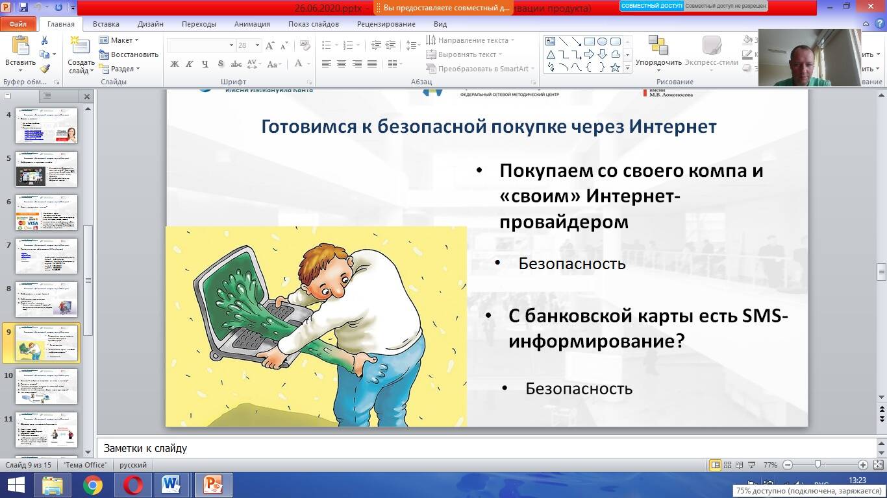Open the font name combo box dropdown
Screen dimensions: 887x498
coord(231,45)
